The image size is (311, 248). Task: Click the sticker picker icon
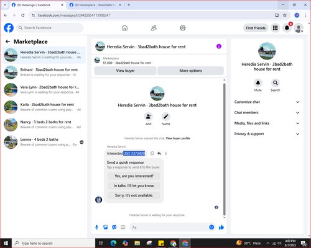pyautogui.click(x=114, y=228)
